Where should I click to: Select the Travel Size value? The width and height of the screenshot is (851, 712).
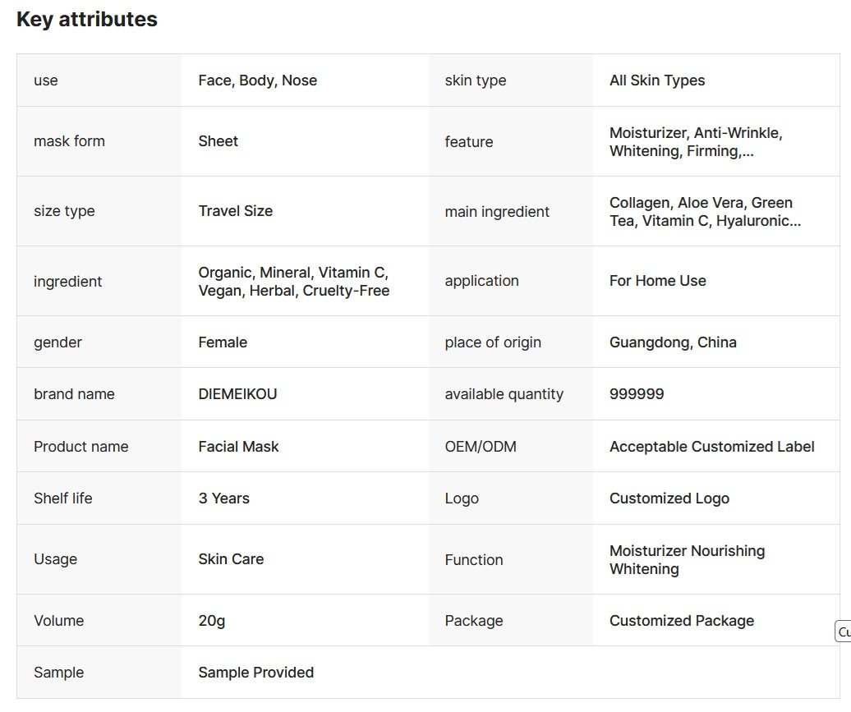click(235, 211)
